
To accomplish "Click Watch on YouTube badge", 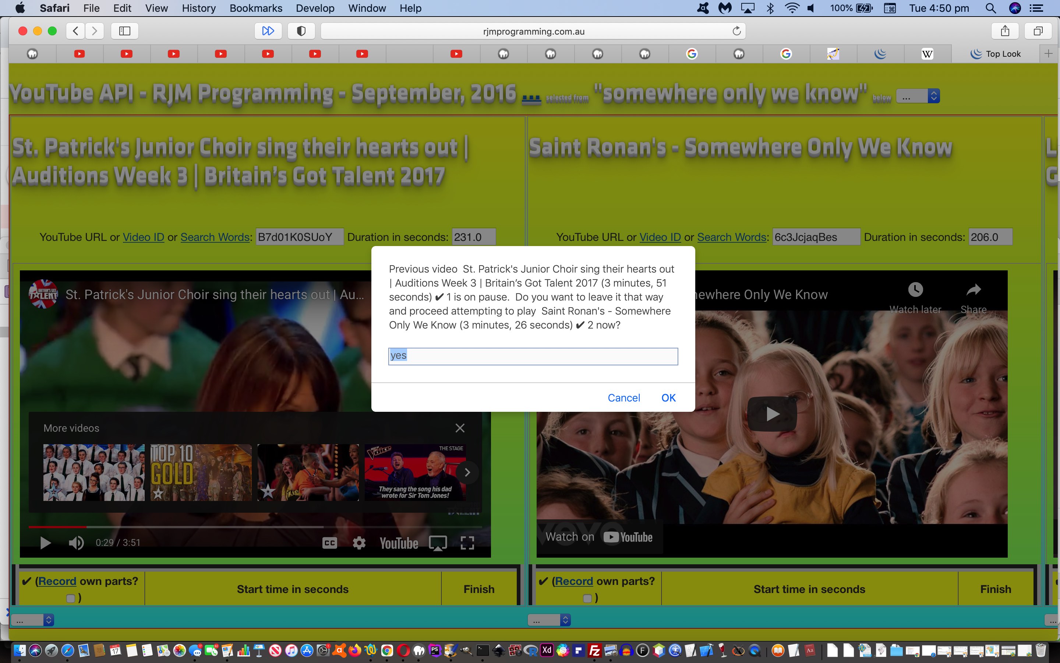I will (x=599, y=537).
